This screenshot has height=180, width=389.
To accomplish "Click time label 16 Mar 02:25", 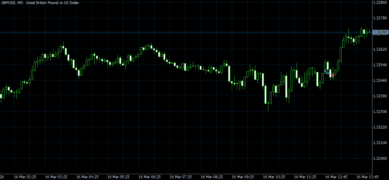I will tap(25, 177).
